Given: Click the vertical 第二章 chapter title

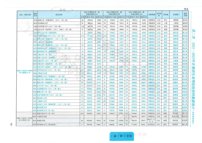Looking at the screenshot, I should [x=194, y=34].
